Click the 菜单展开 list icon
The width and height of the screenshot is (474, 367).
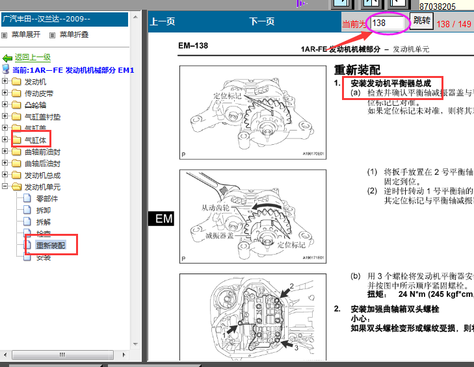click(x=5, y=35)
